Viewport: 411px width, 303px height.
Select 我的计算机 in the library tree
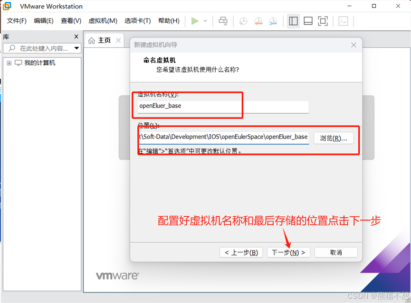point(40,63)
